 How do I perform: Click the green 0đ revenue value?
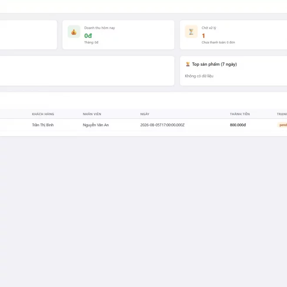click(88, 36)
